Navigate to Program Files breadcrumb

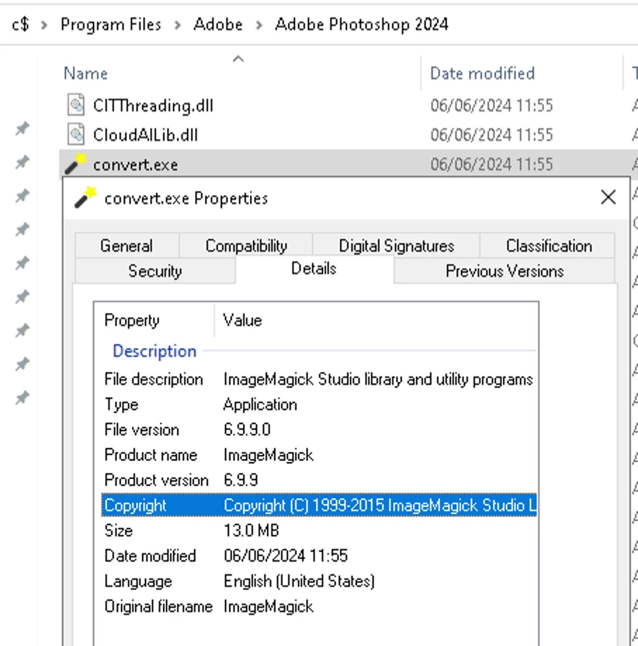coord(111,25)
